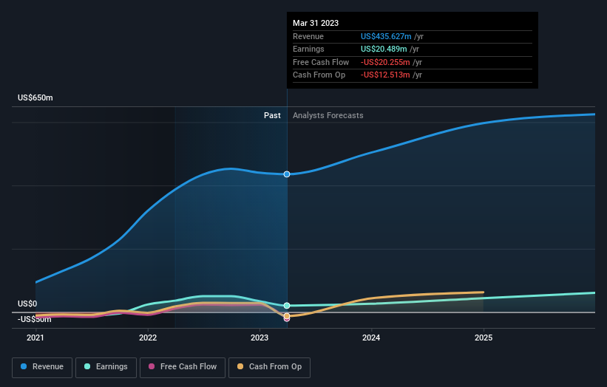
Task: Click the blue Revenue legend dot
Action: click(24, 366)
